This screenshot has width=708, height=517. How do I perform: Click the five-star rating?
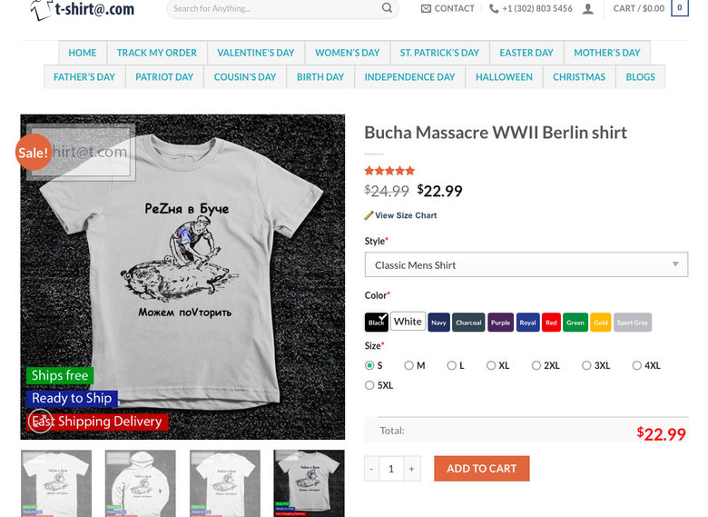(x=389, y=171)
